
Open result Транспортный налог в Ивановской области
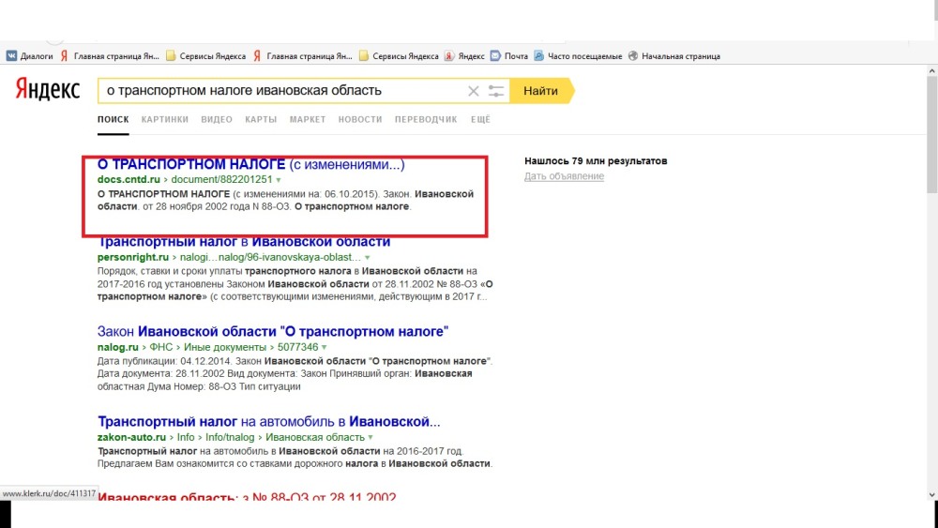pos(244,242)
